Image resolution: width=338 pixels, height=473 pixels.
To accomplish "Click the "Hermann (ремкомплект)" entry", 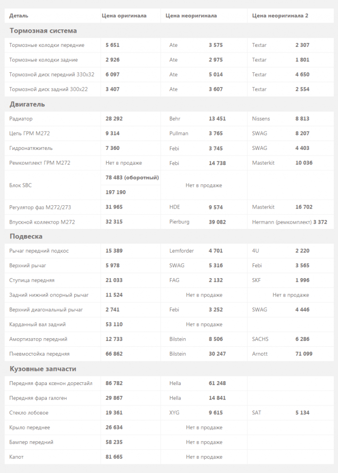I will click(282, 222).
